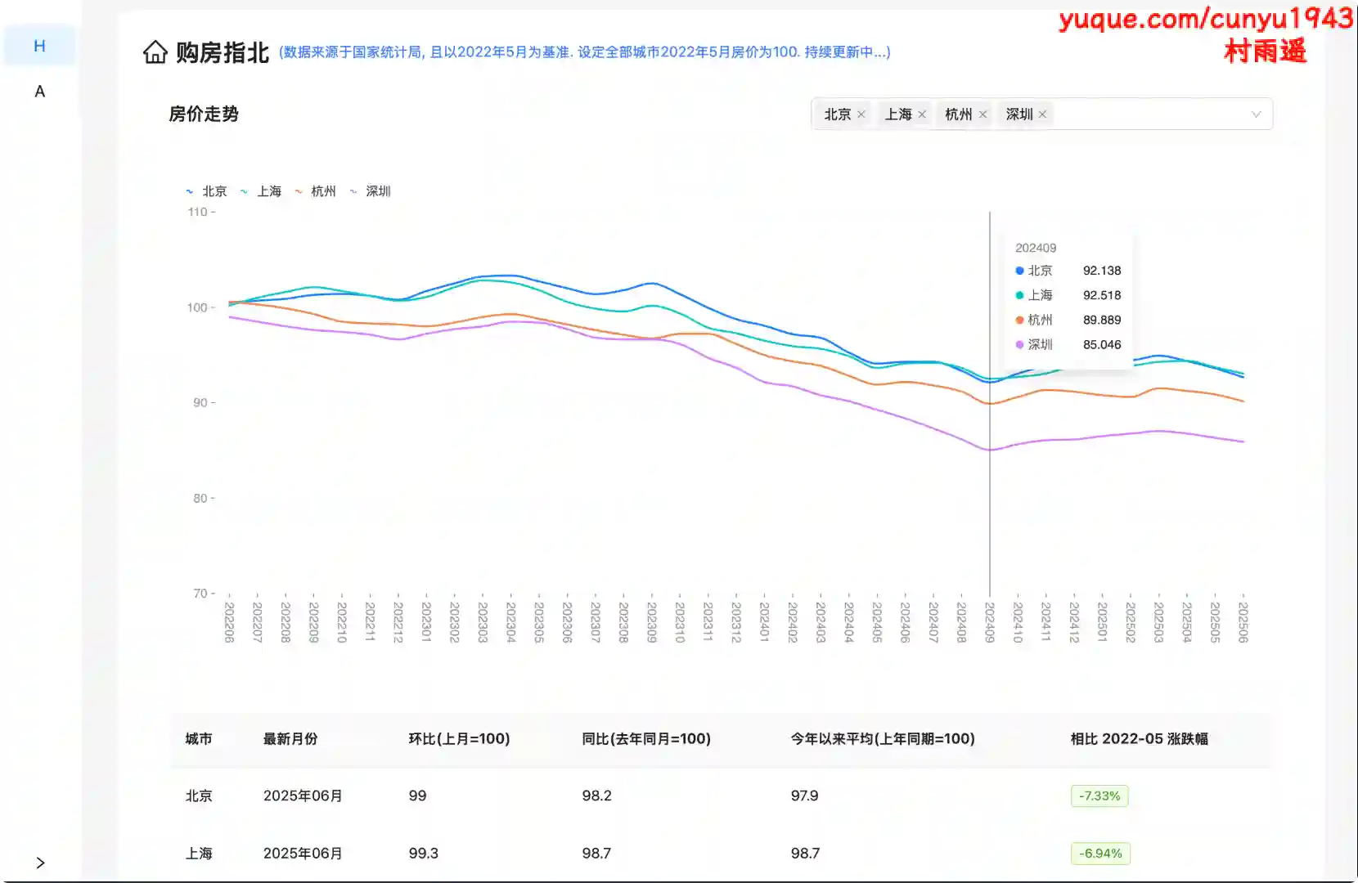The image size is (1358, 883).
Task: Click the 城市 column header
Action: point(199,739)
